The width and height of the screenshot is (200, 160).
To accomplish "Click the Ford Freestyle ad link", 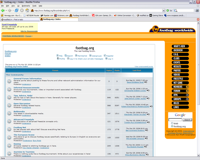I will 9,25.
